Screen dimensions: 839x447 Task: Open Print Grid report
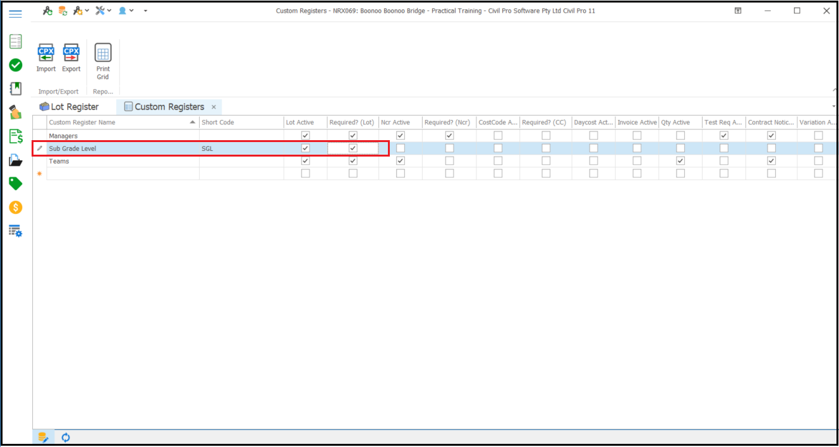tap(103, 61)
